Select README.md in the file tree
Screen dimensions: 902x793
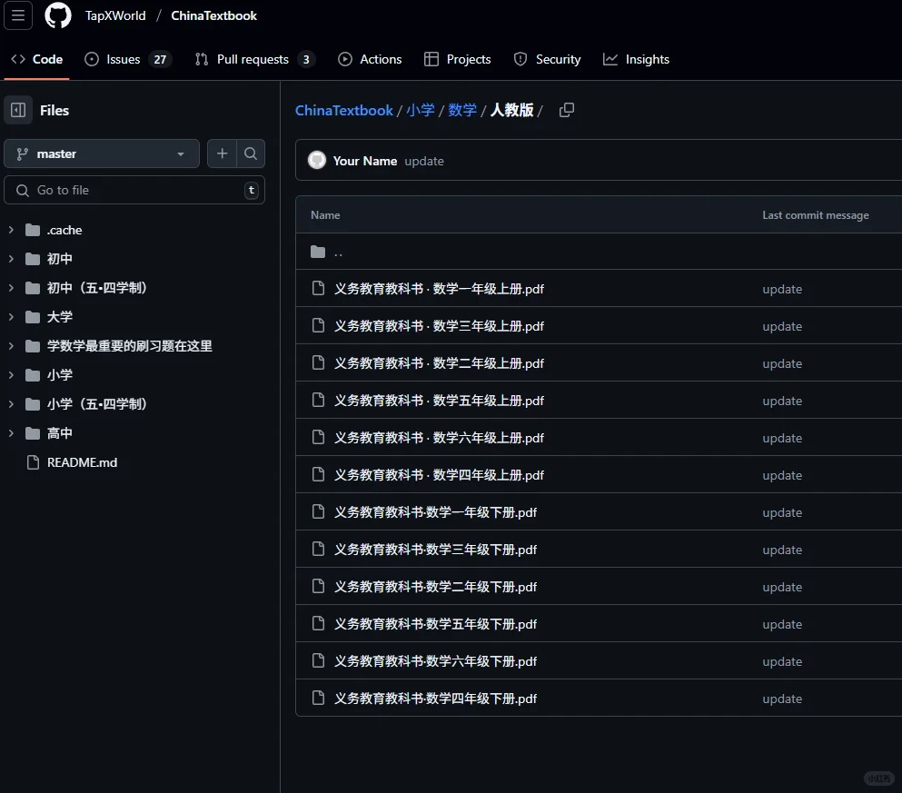[83, 462]
